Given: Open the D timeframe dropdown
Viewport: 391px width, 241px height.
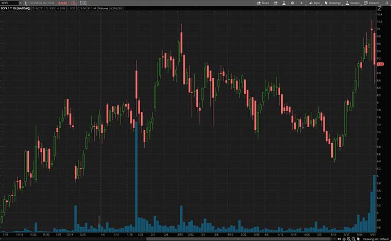Looking at the screenshot, I should pos(301,3).
